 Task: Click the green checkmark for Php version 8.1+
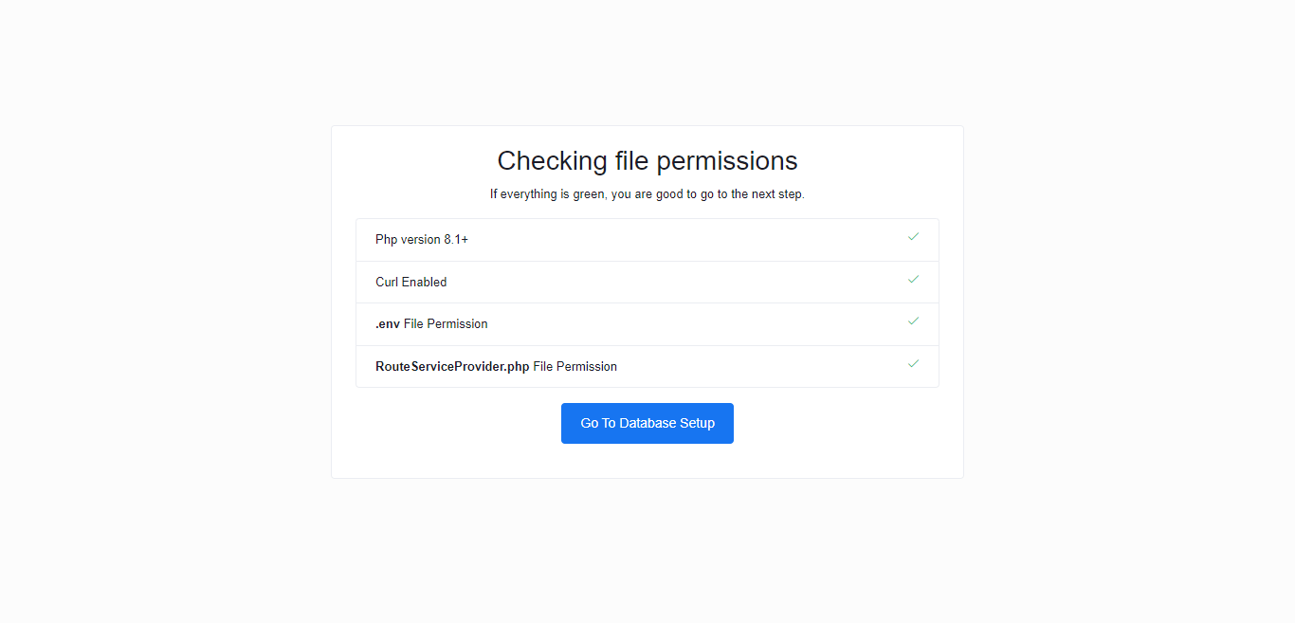pos(913,236)
